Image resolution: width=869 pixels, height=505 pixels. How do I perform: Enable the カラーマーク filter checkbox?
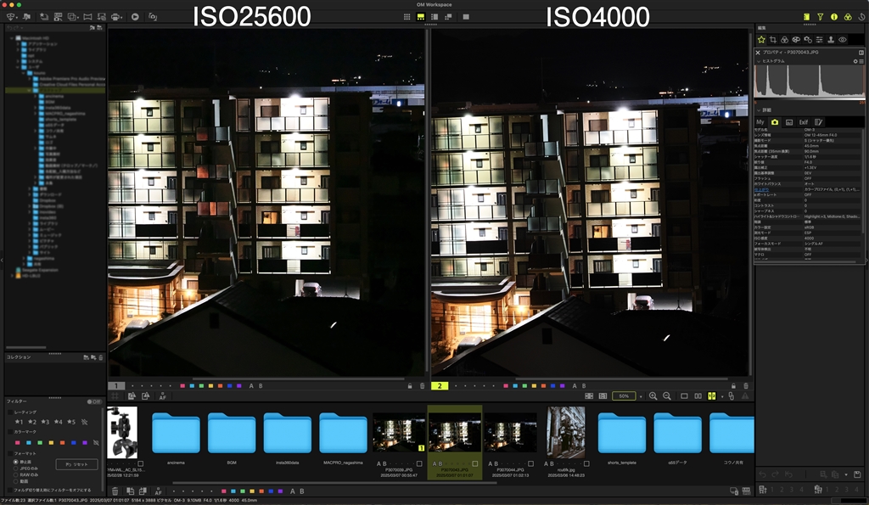point(10,431)
